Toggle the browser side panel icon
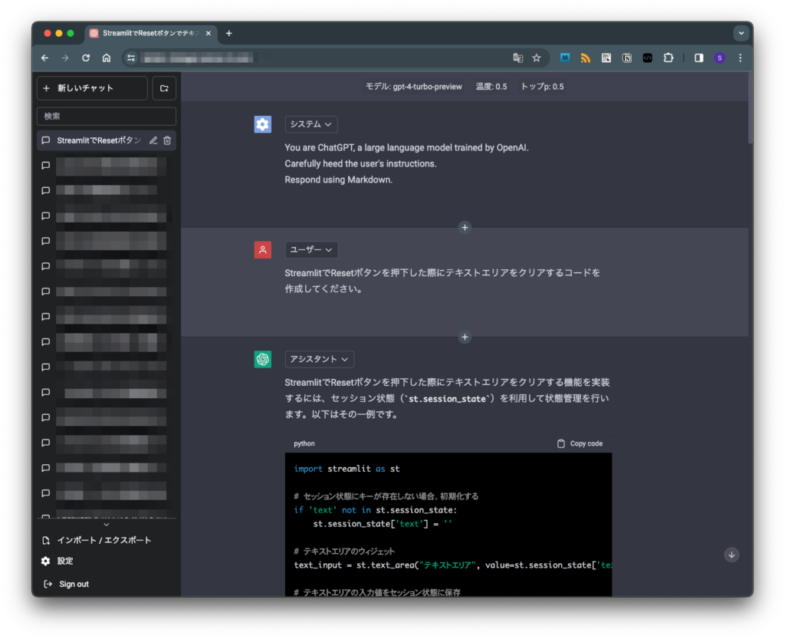785x639 pixels. (x=699, y=58)
